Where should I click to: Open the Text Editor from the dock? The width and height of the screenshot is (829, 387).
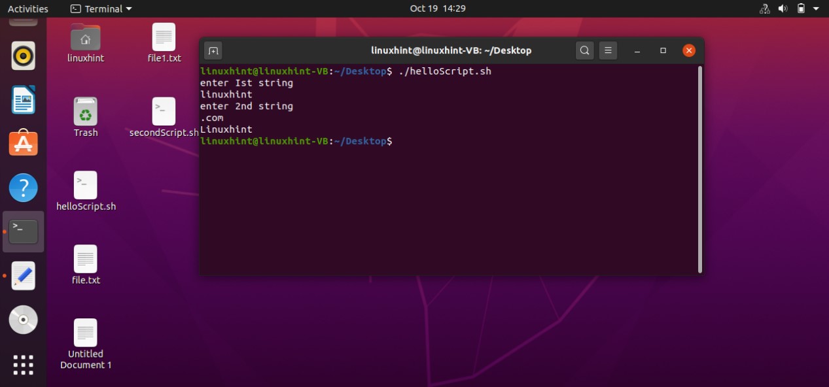click(x=24, y=275)
